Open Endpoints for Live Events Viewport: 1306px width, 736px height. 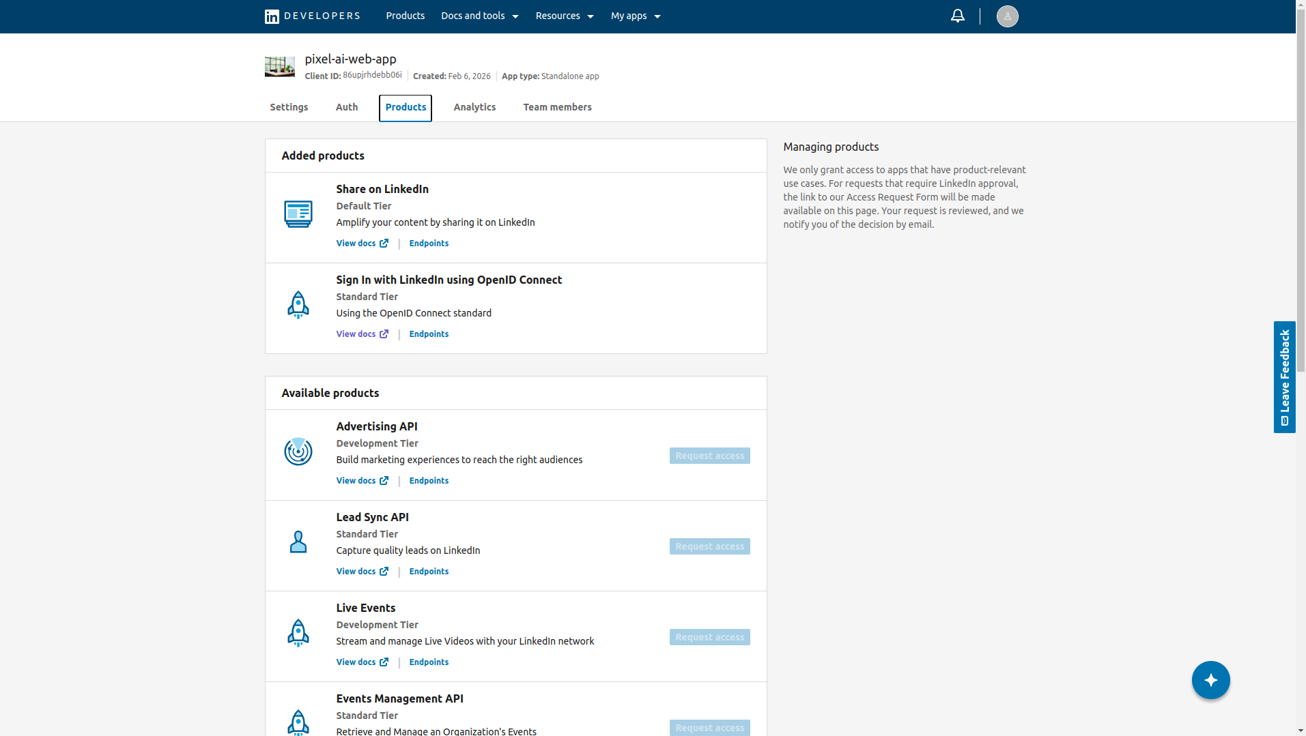coord(429,662)
